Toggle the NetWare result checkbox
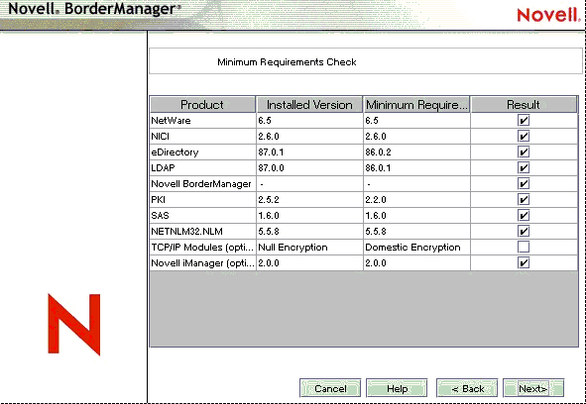This screenshot has width=586, height=404. click(524, 120)
